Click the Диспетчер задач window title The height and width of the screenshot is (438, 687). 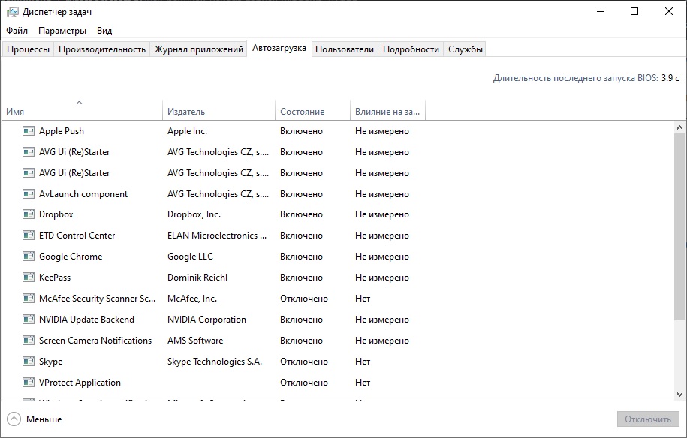[57, 12]
